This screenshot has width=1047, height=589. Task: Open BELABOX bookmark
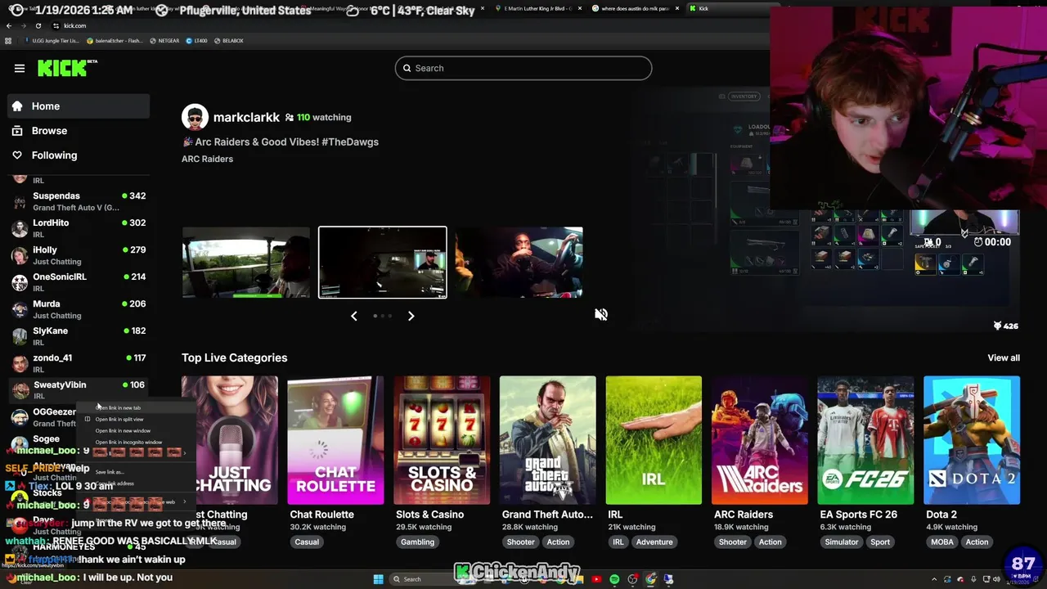point(227,40)
